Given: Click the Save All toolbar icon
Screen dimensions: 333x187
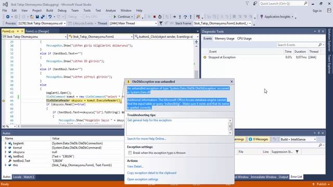Looking at the screenshot, I should pos(43,17).
